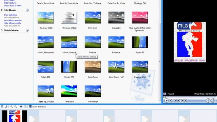
Task: Click the Fade Out, To Black label
Action: pyautogui.click(x=93, y=3)
